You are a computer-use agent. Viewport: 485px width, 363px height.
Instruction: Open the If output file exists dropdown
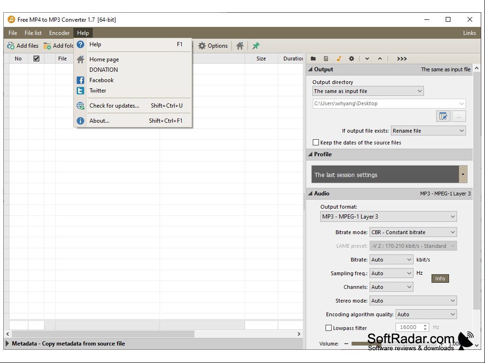coord(428,131)
